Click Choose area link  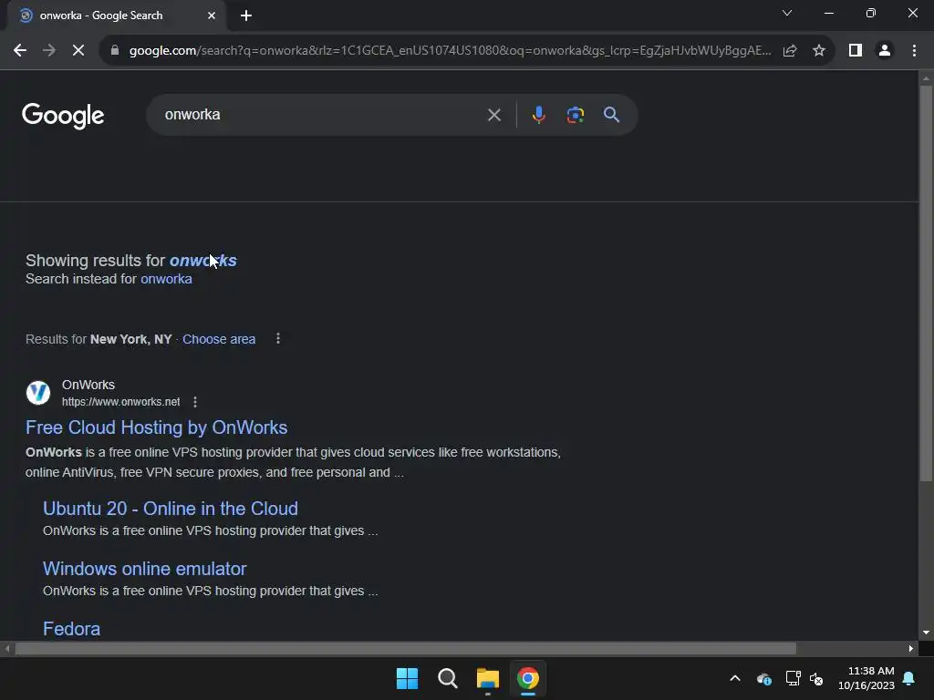pos(219,339)
